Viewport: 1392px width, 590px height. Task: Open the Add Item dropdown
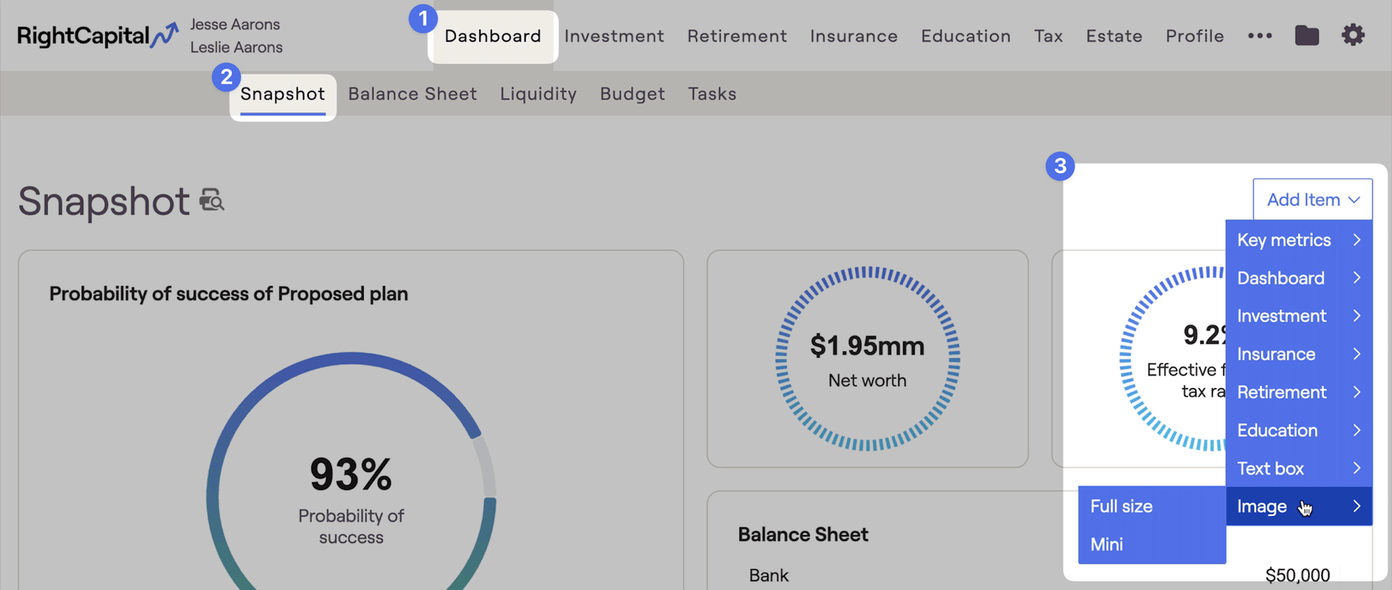tap(1312, 199)
